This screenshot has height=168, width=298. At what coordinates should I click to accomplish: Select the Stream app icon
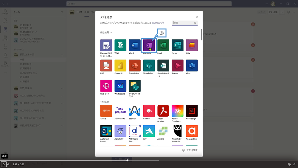(177, 65)
